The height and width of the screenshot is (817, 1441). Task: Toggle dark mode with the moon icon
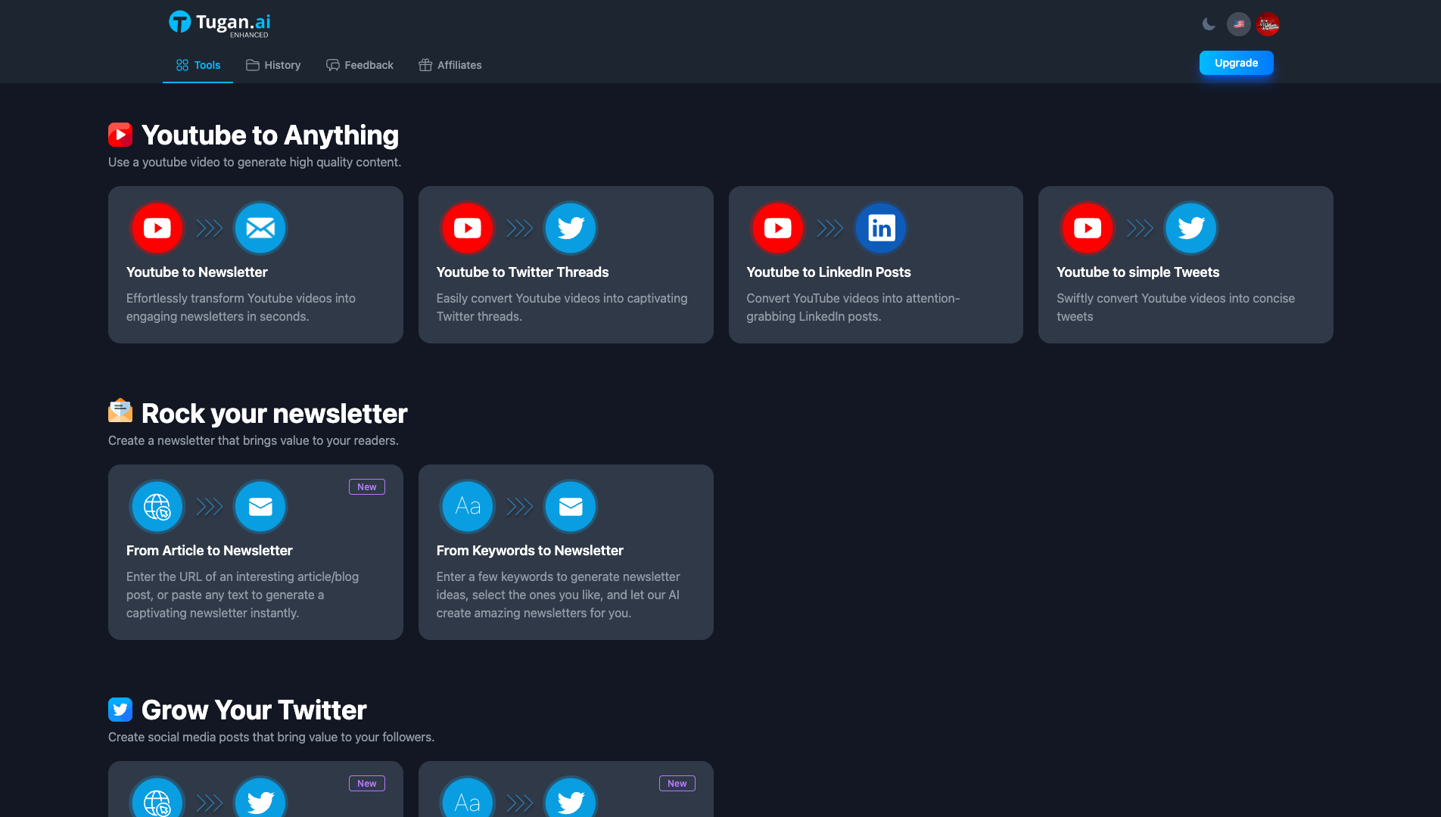(1209, 24)
